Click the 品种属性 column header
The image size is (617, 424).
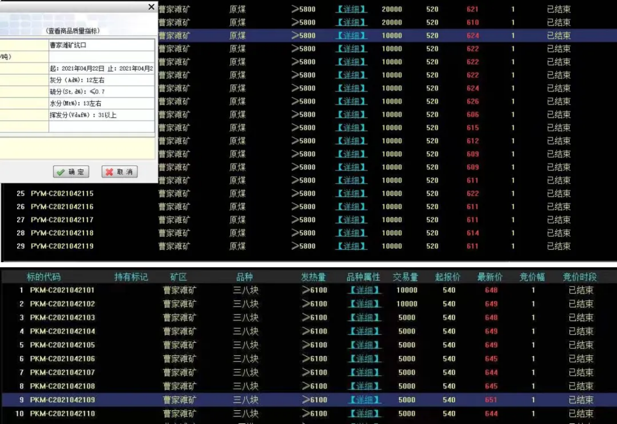(x=363, y=277)
